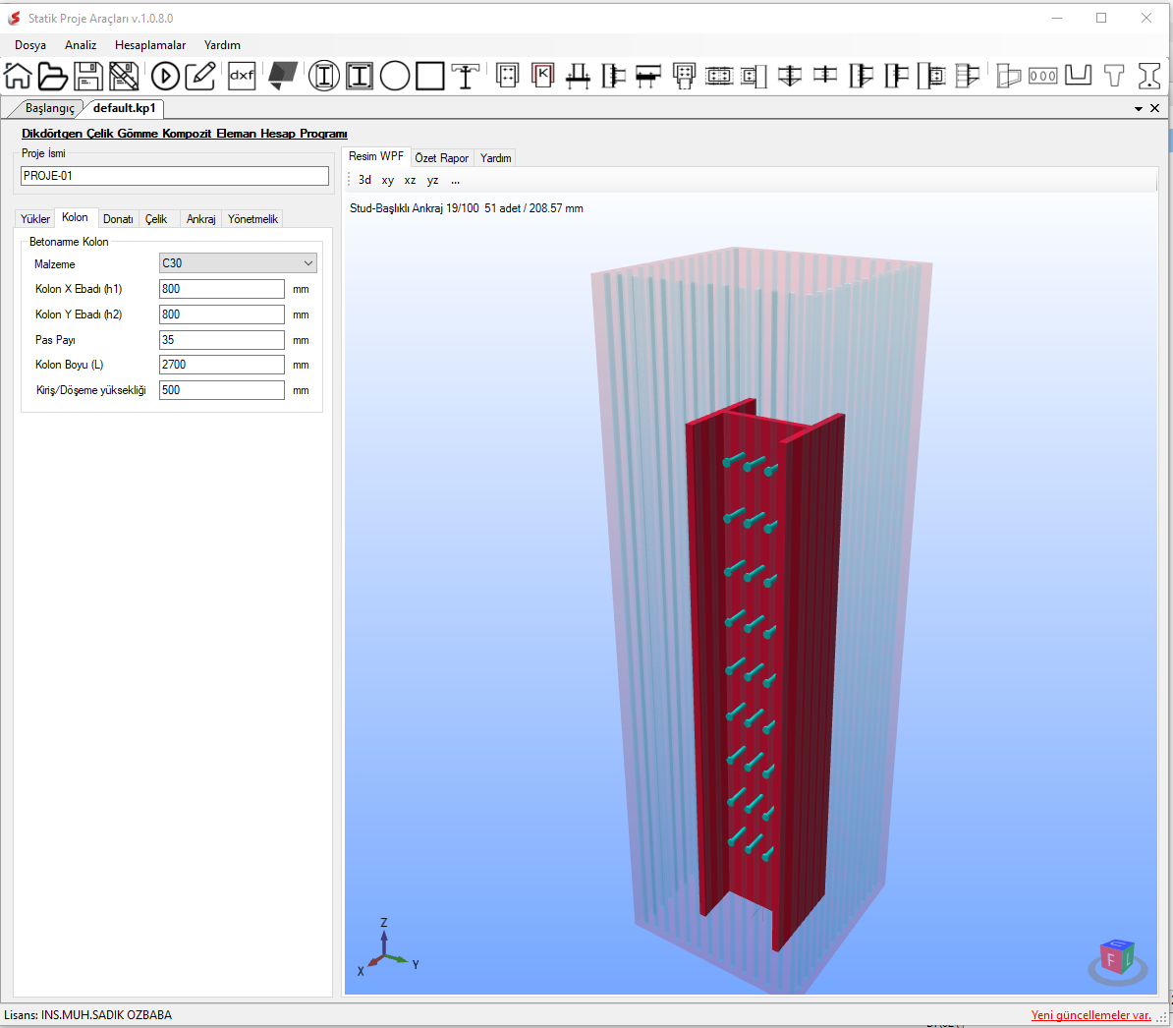This screenshot has height=1028, width=1173.
Task: Select the default.kp1 document tab
Action: point(124,108)
